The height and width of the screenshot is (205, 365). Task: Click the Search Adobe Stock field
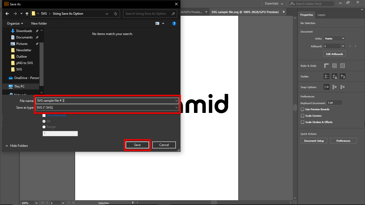312,4
